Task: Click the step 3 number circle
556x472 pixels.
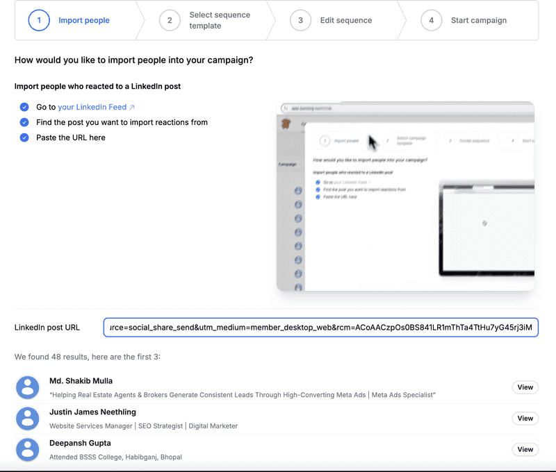Action: coord(300,20)
